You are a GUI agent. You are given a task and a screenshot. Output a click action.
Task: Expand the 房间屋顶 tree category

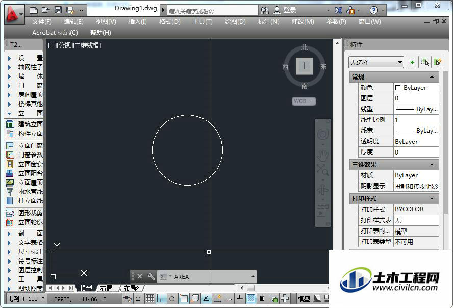(9, 95)
